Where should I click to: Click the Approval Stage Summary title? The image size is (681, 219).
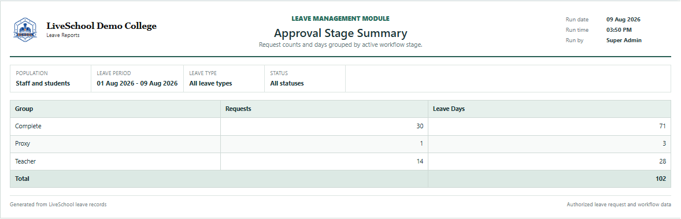point(340,33)
